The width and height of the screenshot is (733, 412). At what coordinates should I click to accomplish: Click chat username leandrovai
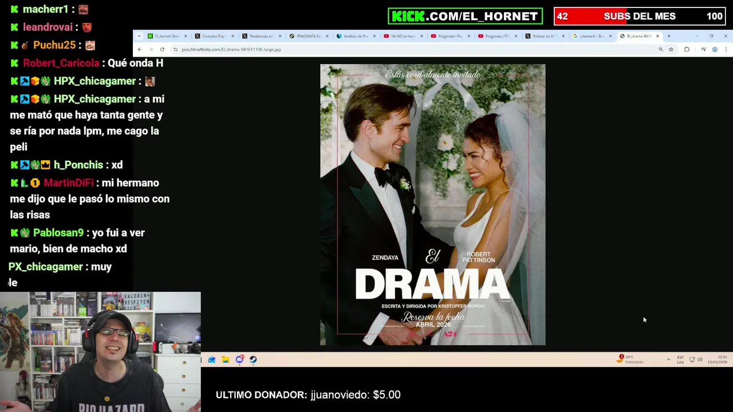(x=48, y=27)
